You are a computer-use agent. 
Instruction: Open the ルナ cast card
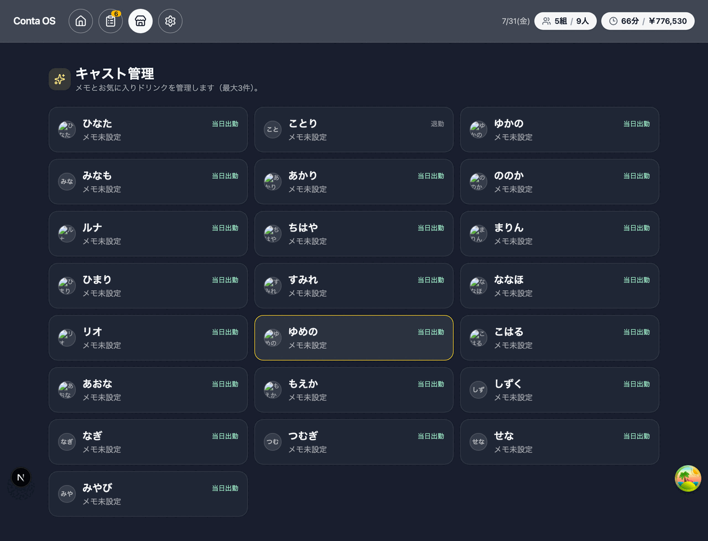[148, 234]
